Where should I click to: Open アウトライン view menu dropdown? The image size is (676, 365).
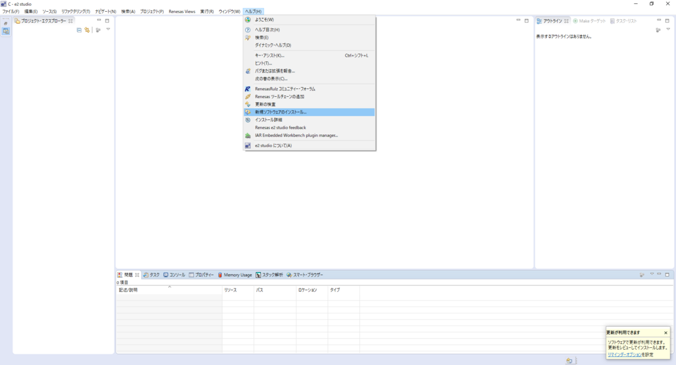668,30
